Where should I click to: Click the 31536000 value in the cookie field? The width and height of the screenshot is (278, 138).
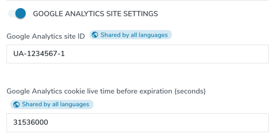tap(31, 122)
